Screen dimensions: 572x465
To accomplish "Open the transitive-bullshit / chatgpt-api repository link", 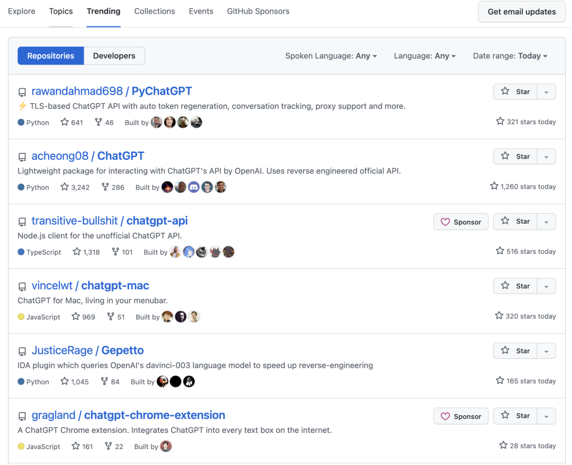I will 110,221.
